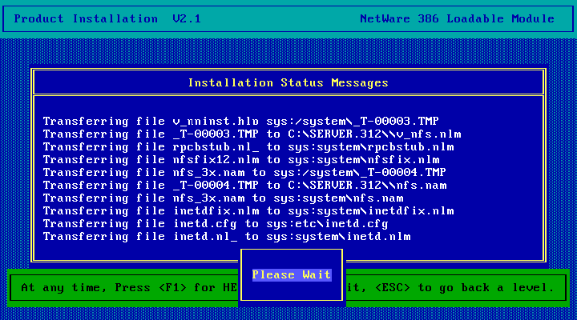This screenshot has height=320, width=577.
Task: Select the 'Installation Status Messages' title
Action: (288, 83)
